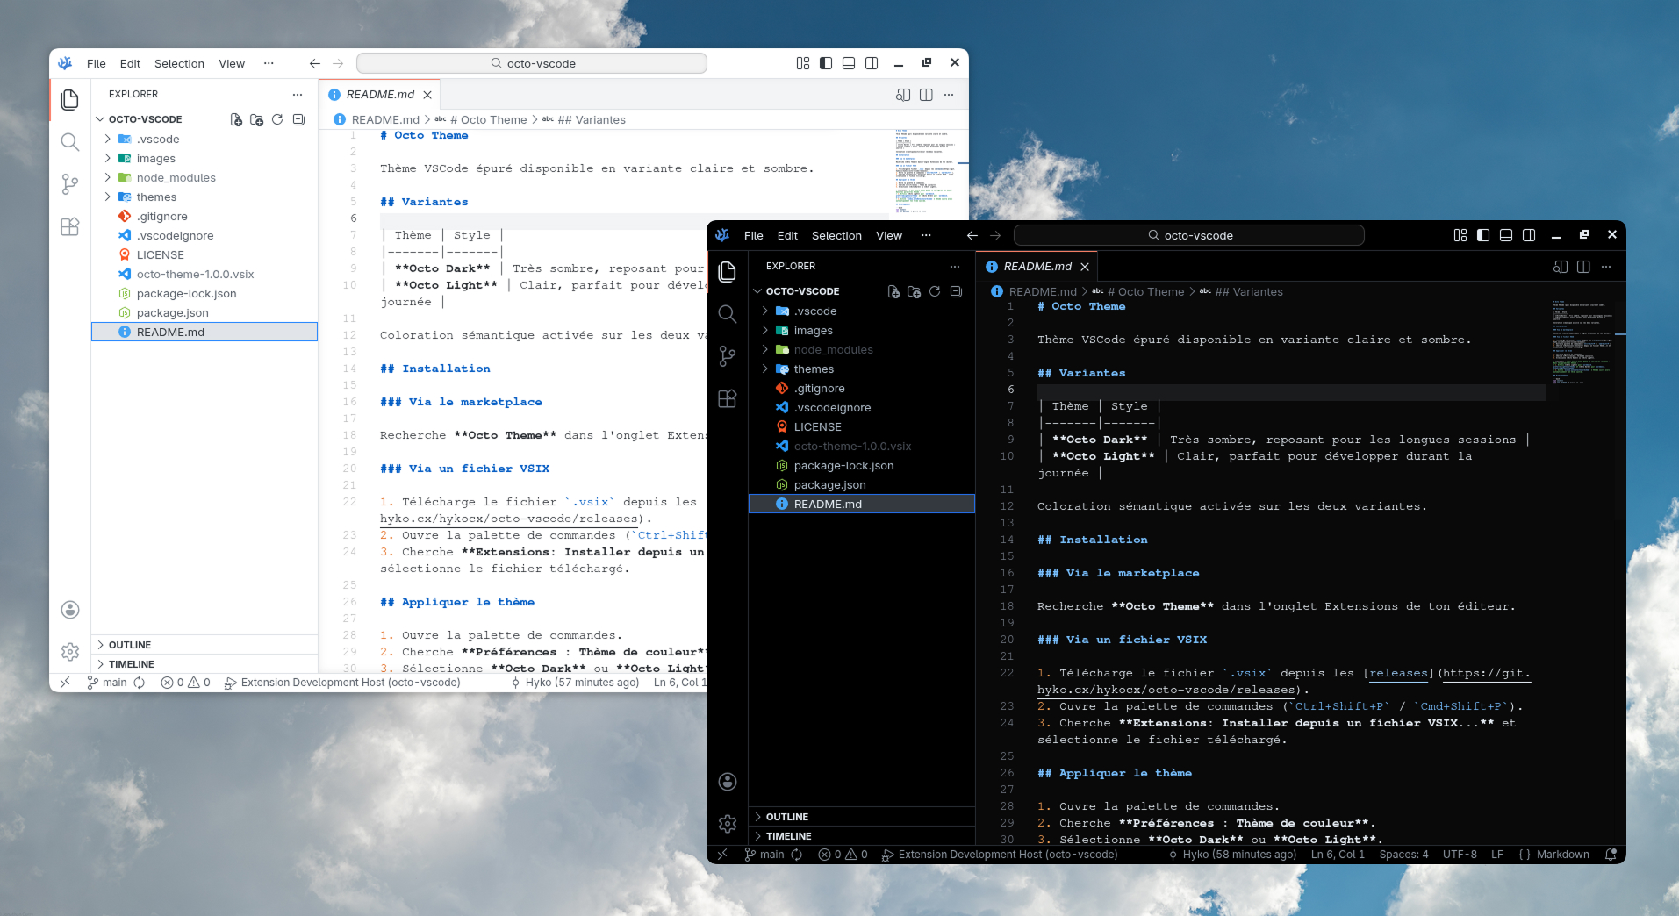Screen dimensions: 1679x916
Task: Click Search icon in dark window activity bar
Action: [727, 313]
